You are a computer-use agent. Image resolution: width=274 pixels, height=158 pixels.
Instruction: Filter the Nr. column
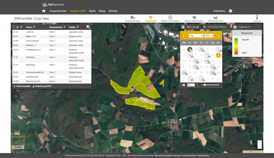pyautogui.click(x=21, y=27)
